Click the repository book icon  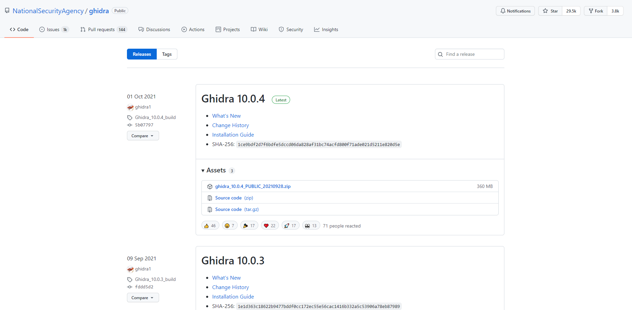click(7, 11)
